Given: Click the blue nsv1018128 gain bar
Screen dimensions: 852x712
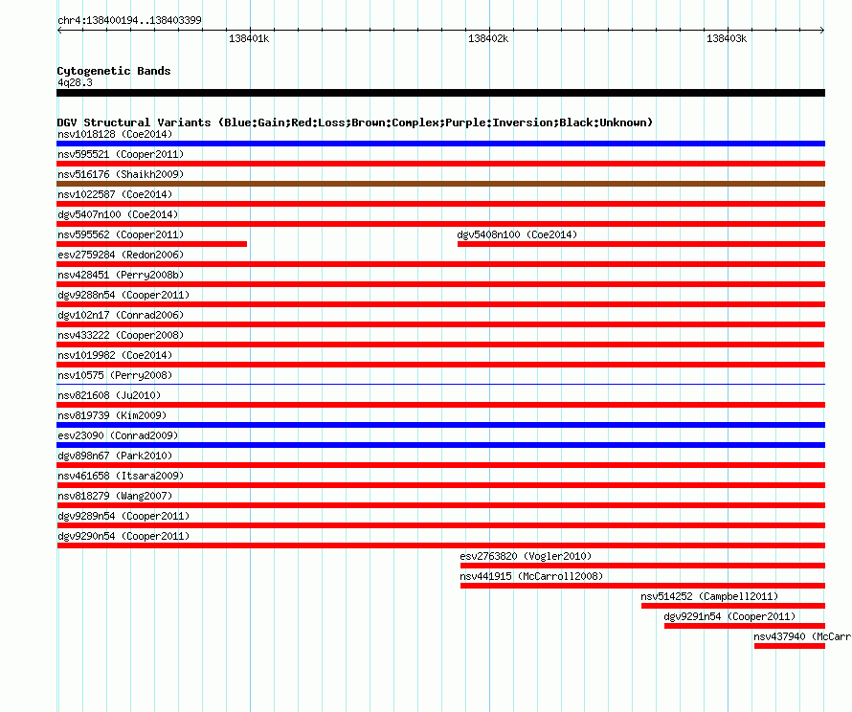Looking at the screenshot, I should pyautogui.click(x=440, y=144).
